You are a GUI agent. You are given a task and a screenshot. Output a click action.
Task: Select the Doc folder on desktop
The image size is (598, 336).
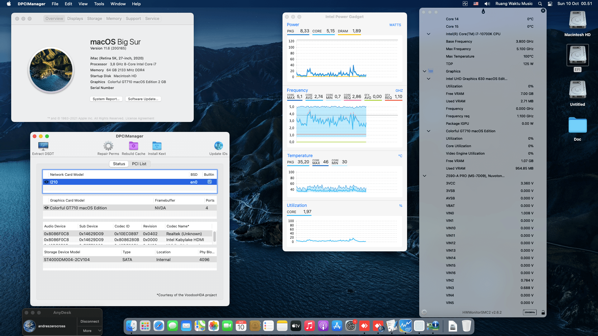click(x=577, y=129)
